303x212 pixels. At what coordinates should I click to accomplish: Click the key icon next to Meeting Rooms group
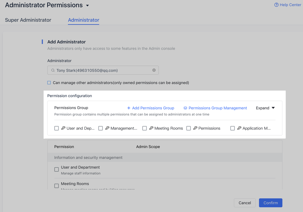point(151,128)
